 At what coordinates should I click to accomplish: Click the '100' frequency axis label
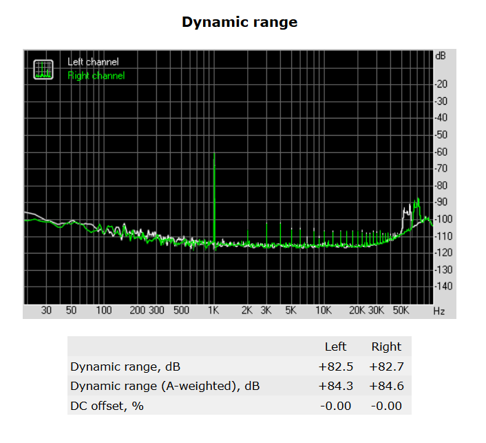(104, 310)
